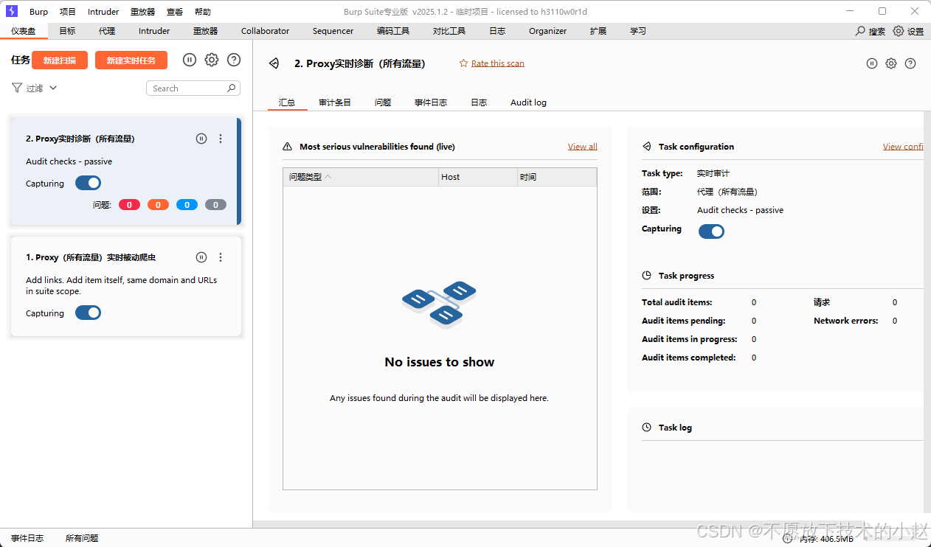Click the warning triangle icon by Most serious vulnerabilities
The height and width of the screenshot is (547, 931).
pos(288,147)
